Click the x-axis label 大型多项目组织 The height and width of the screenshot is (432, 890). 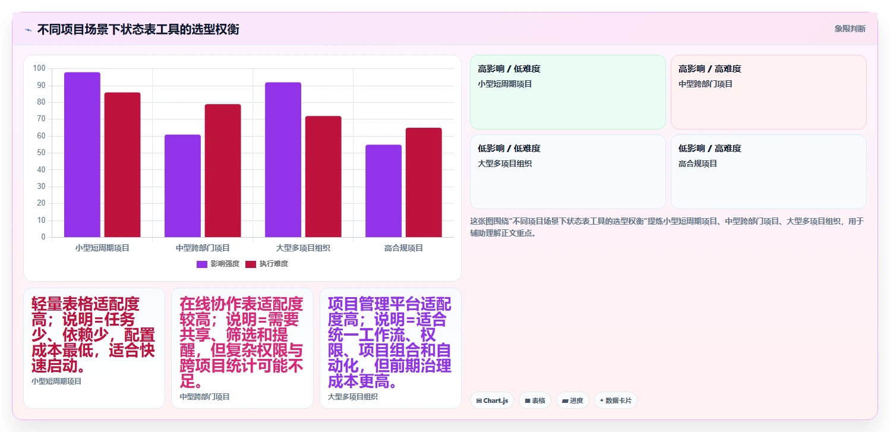(x=303, y=248)
